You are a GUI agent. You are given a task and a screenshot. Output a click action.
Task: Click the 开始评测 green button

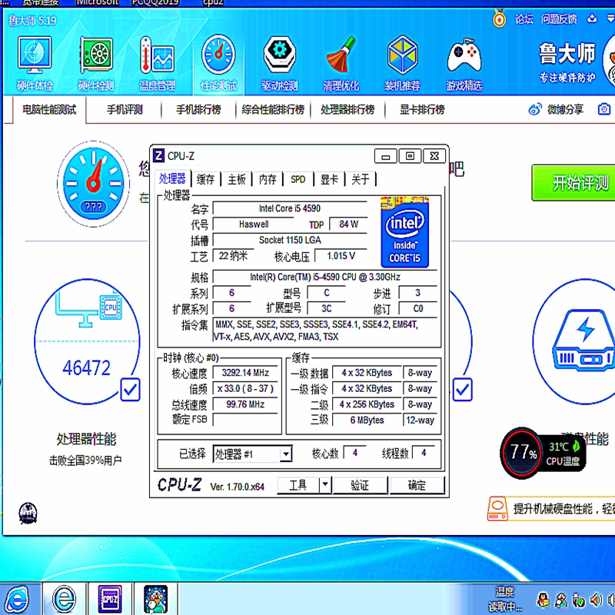click(x=573, y=183)
